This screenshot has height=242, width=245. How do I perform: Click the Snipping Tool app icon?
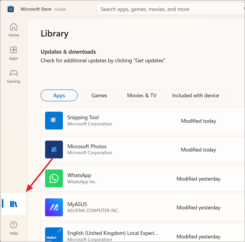[x=54, y=121]
